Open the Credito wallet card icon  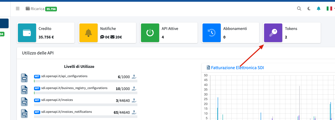pos(27,33)
